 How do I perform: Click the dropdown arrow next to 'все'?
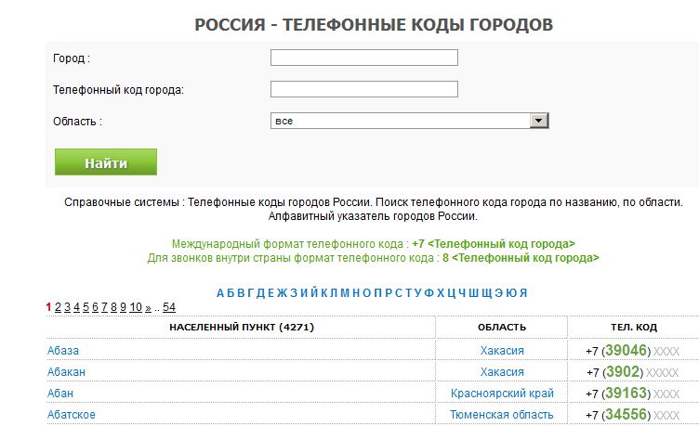point(538,121)
